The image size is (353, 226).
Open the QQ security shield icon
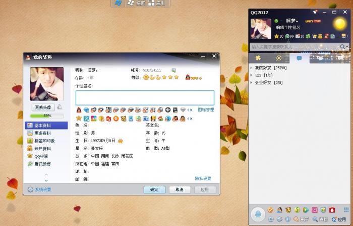click(x=288, y=219)
